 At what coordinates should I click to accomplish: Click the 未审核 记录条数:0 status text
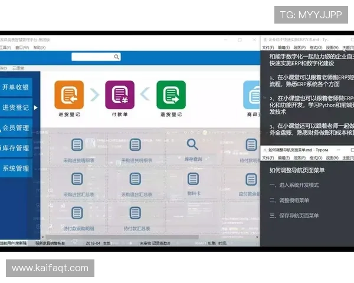click(155, 243)
